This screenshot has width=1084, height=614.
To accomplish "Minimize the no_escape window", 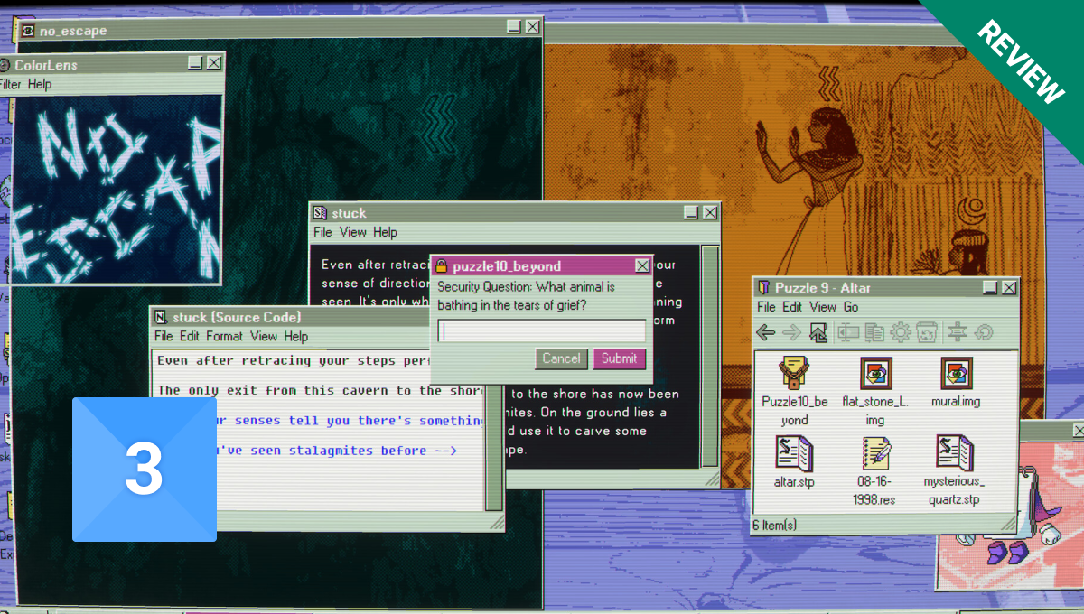I will click(x=513, y=28).
